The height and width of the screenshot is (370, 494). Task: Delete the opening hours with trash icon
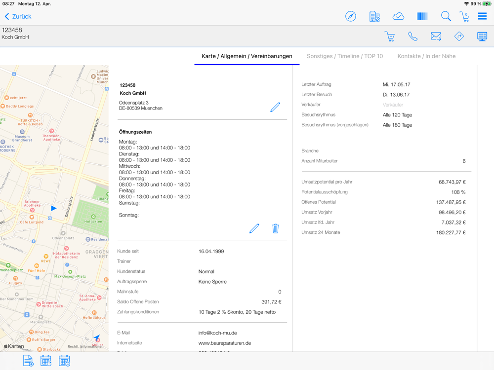pos(276,228)
